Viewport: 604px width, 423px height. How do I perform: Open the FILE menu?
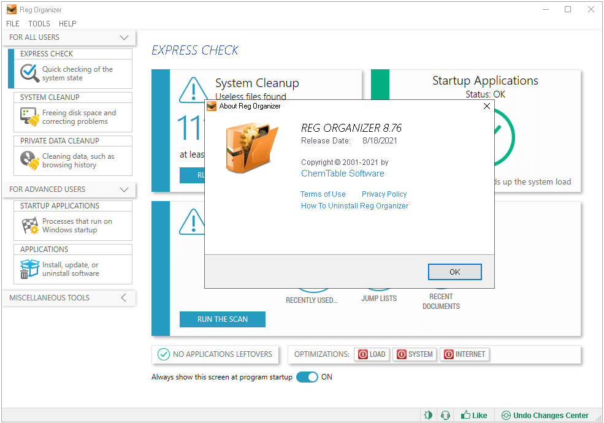pos(13,23)
